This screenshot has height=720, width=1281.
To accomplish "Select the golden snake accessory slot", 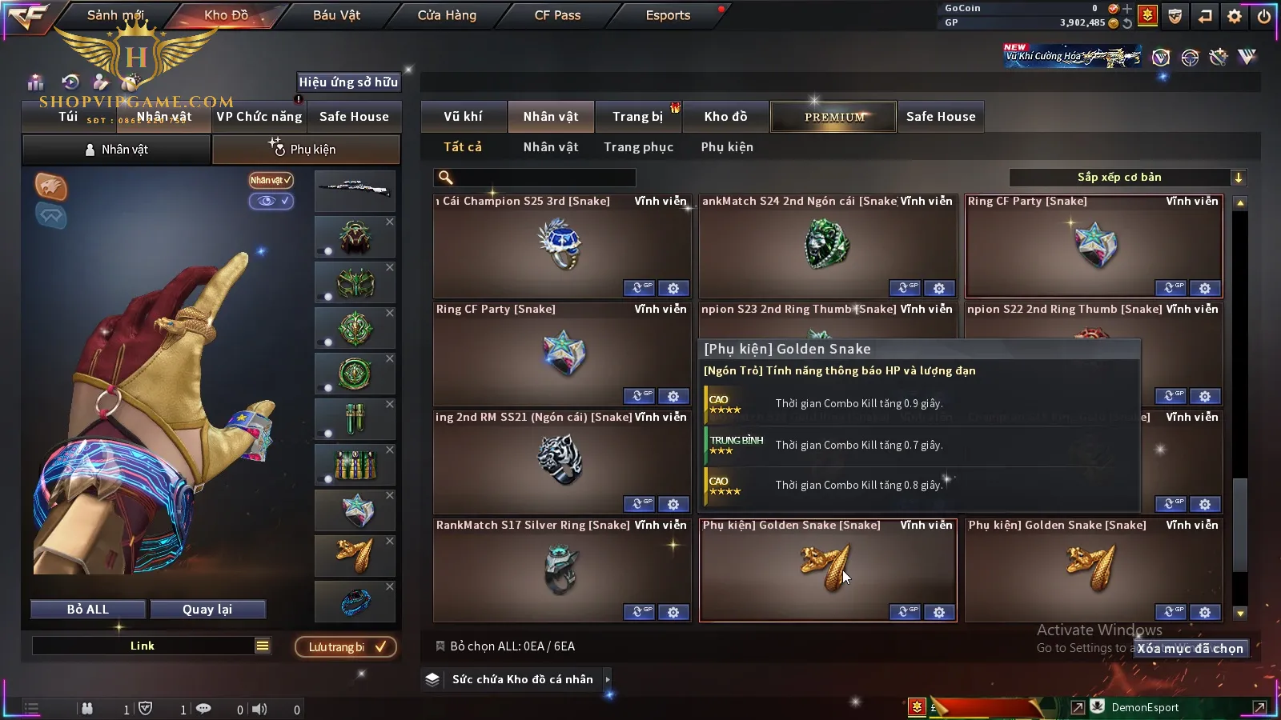I will pos(355,555).
